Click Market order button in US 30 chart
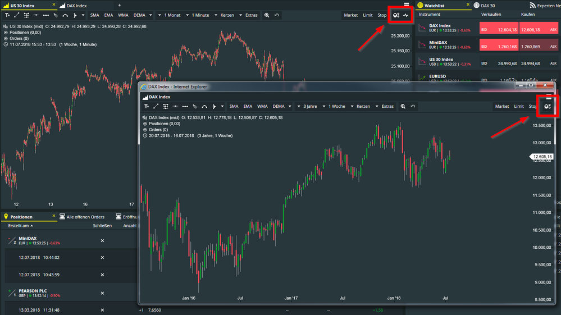Viewport: 561px width, 315px height. (350, 15)
